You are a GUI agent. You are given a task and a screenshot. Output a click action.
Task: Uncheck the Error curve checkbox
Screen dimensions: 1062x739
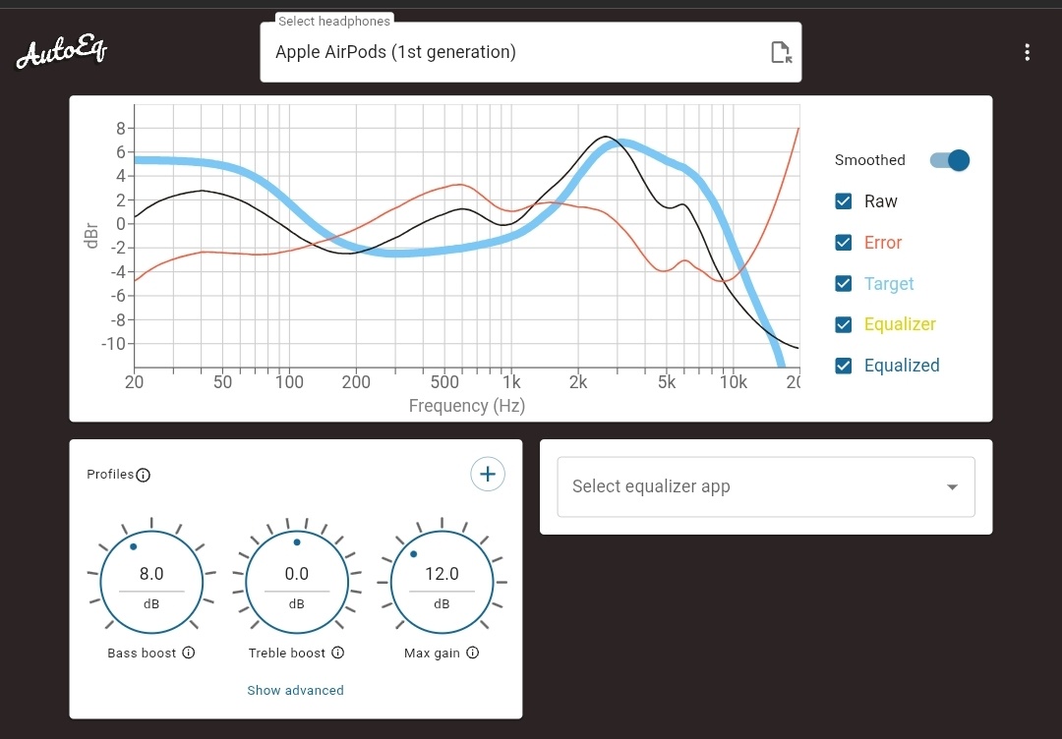click(x=843, y=243)
